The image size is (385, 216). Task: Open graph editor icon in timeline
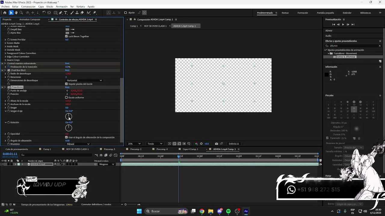[x=115, y=155]
